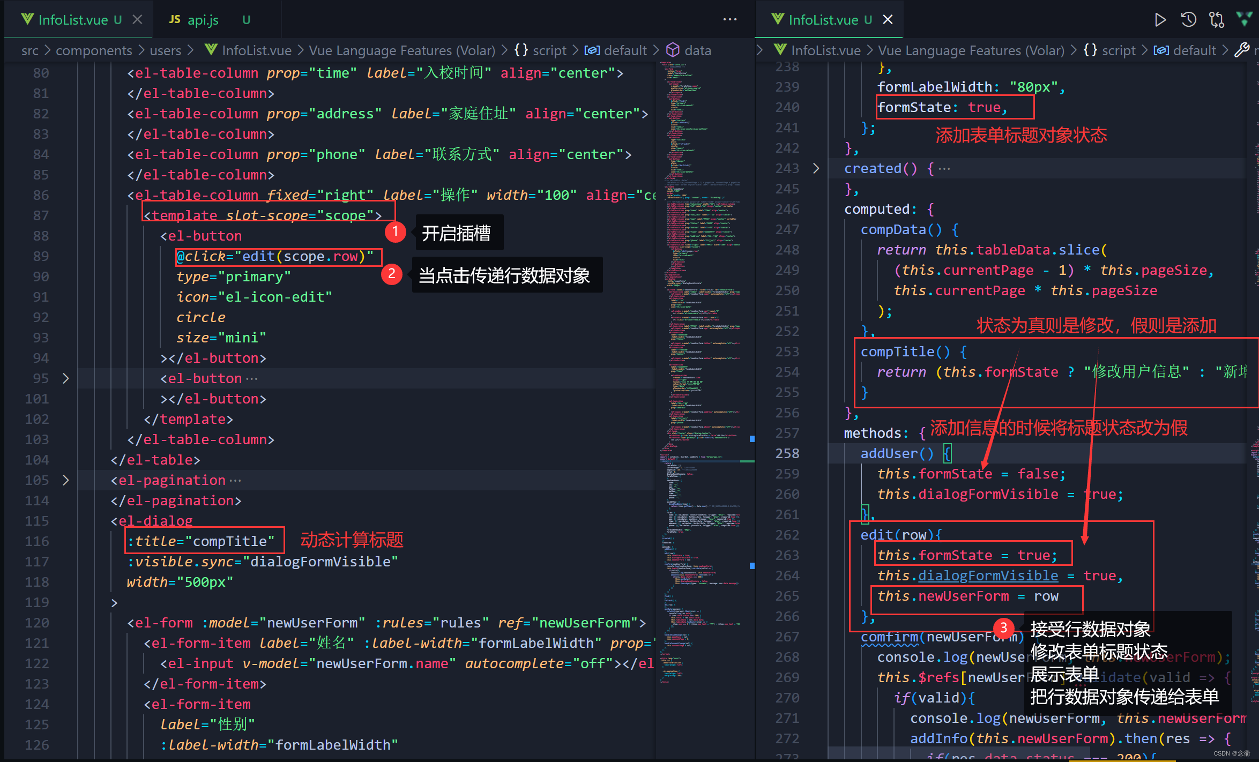Expand folded el-button at line 95

pos(65,378)
